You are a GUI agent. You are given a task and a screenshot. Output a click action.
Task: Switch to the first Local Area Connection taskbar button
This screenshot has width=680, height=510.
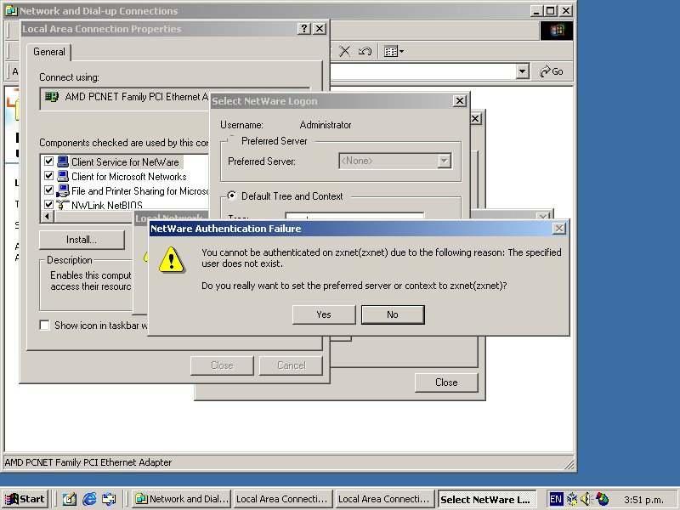[283, 499]
